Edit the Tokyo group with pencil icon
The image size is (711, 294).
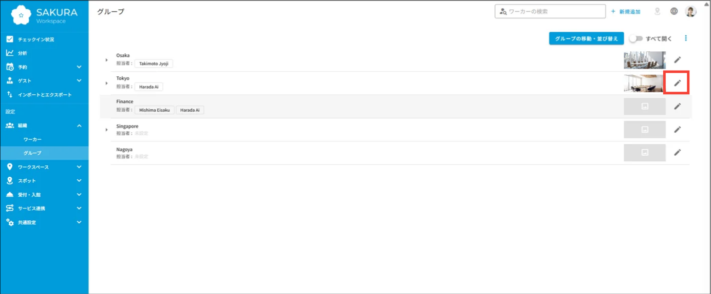point(677,83)
